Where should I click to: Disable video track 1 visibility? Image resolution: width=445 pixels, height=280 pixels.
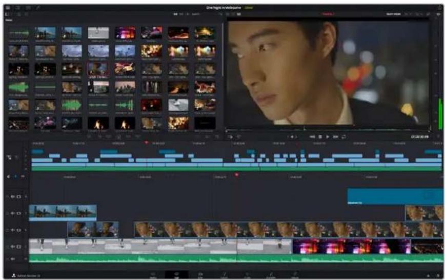tap(19, 247)
